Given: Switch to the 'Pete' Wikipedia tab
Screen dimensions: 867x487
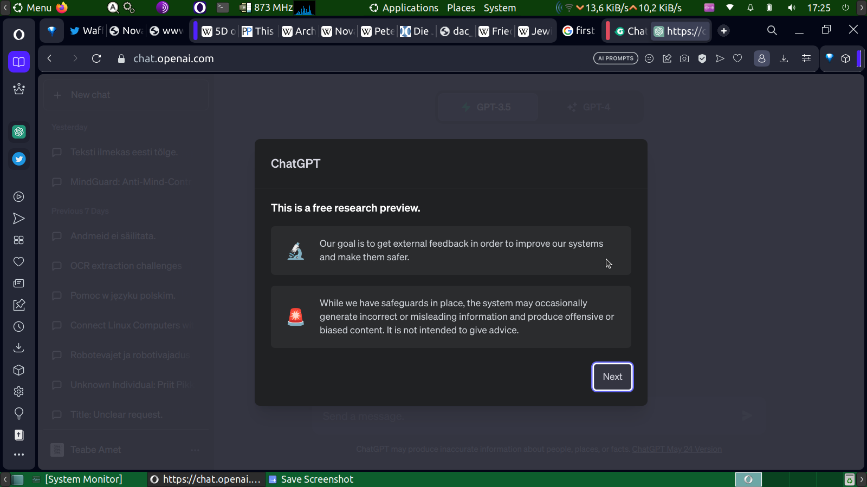Looking at the screenshot, I should (x=378, y=31).
